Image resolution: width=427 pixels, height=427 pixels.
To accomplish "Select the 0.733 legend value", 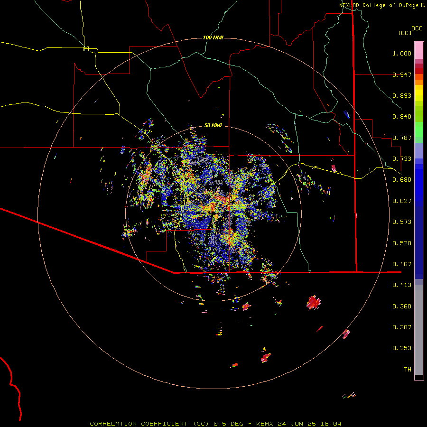I will 402,159.
